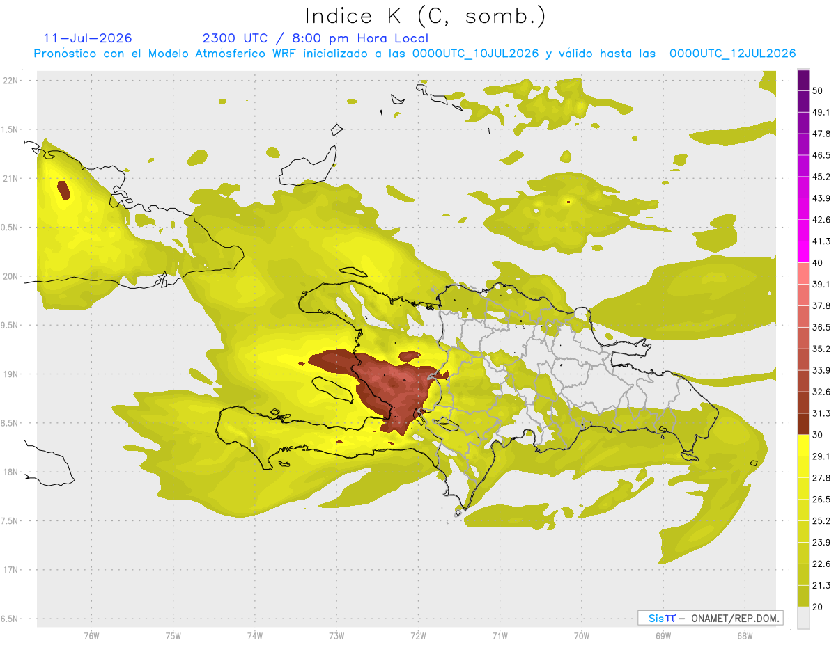Viewport: 836px width, 645px height.
Task: Click the "SisTT - ONAMET/REP.DOM." credit box
Action: (x=710, y=618)
